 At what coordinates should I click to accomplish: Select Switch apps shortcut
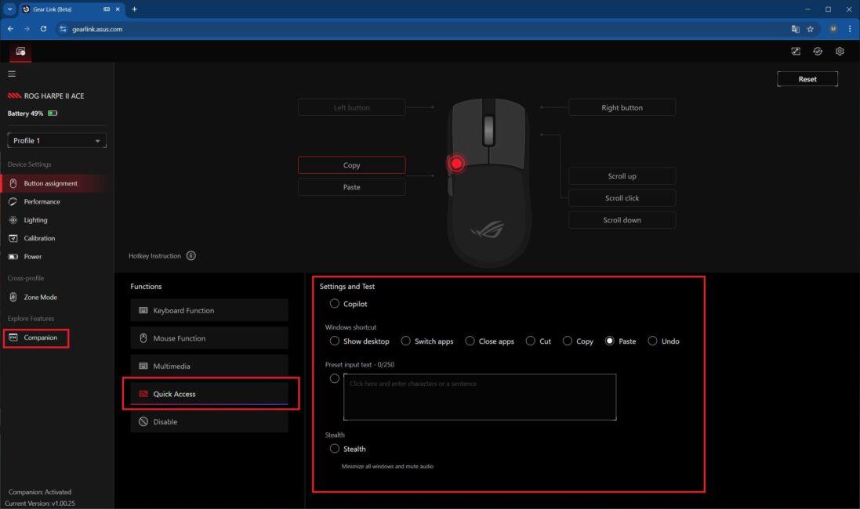tap(405, 341)
